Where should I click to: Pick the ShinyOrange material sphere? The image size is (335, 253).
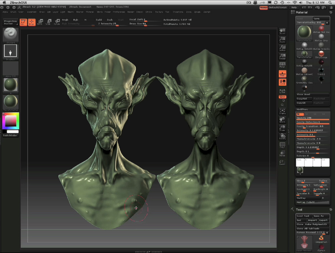(321, 54)
